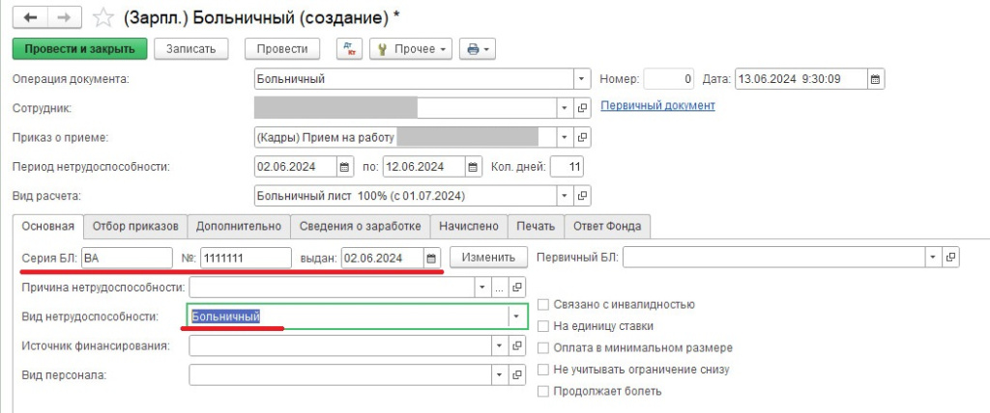
Task: Add document to favorites with star icon
Action: [x=100, y=17]
